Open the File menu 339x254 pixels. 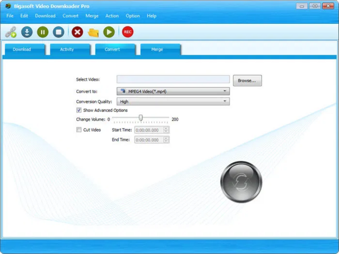click(10, 16)
